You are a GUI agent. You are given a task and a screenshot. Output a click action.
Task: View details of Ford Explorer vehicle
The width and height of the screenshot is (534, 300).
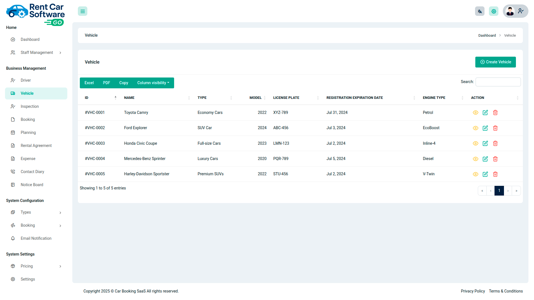point(476,128)
